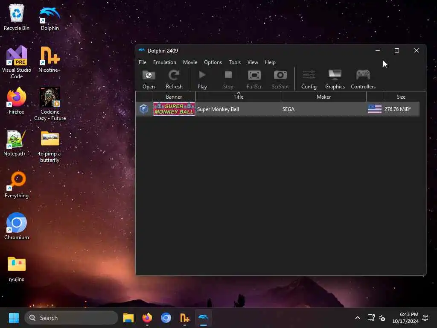
Task: Open the View menu
Action: pos(253,62)
